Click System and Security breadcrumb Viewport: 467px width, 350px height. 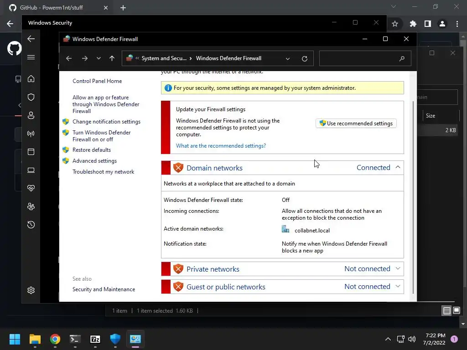tap(164, 58)
